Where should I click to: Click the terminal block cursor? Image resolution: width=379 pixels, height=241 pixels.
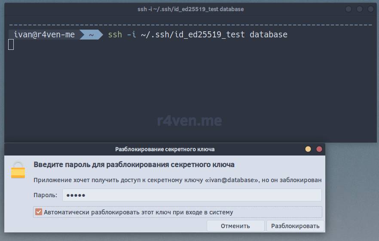coord(11,44)
